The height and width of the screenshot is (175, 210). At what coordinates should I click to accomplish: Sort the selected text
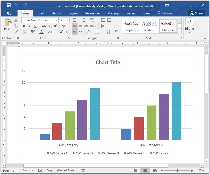[x=108, y=32]
